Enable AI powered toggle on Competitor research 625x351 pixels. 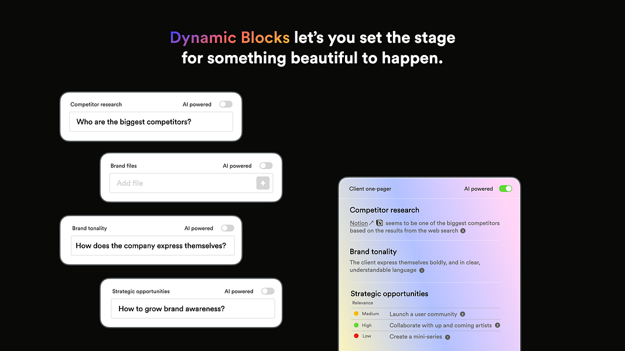(x=226, y=104)
